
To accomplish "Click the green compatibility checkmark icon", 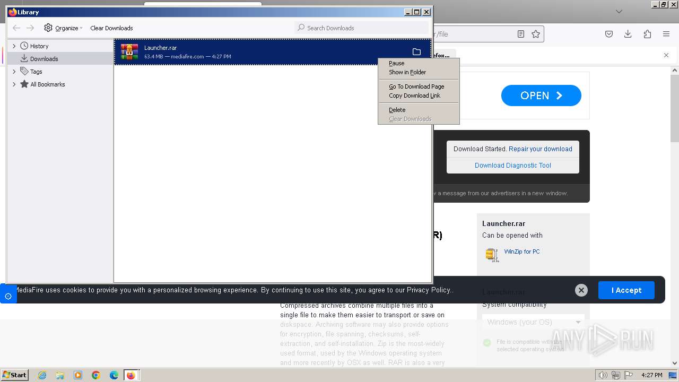I will click(487, 343).
